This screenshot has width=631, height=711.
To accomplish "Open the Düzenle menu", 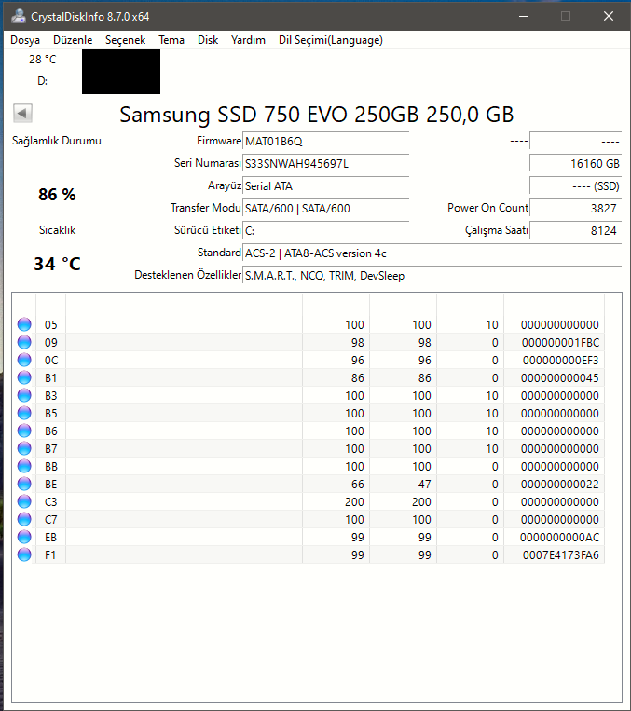I will pyautogui.click(x=73, y=40).
